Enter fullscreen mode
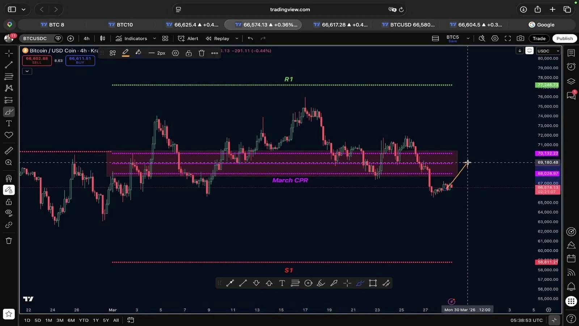Screen dimensions: 579x326 click(508, 38)
